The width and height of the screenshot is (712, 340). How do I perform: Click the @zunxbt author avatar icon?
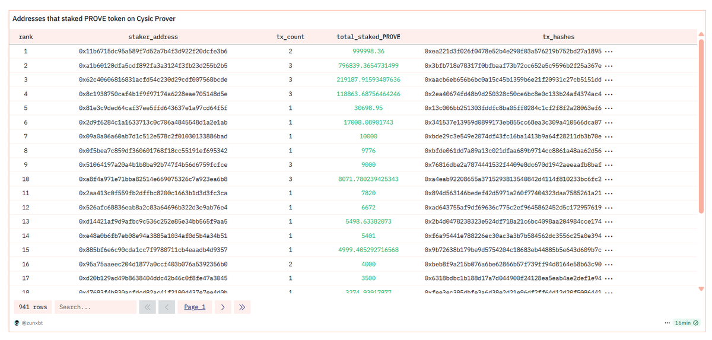(17, 323)
